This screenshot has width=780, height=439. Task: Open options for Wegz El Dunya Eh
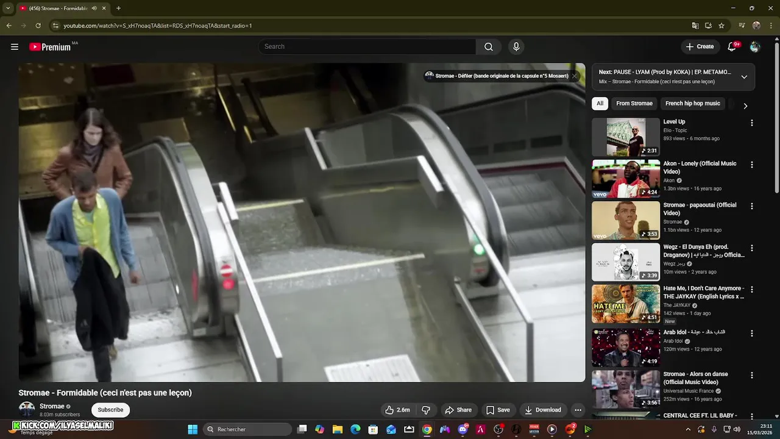[751, 248]
